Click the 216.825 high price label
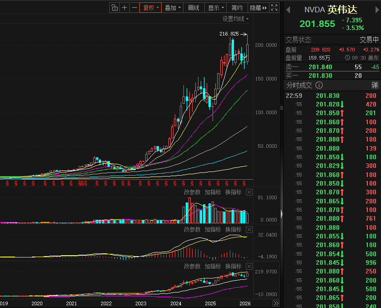 click(x=229, y=34)
